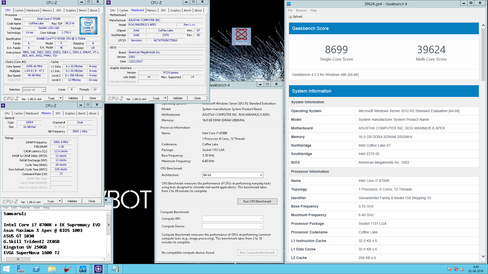Launch PowerShell from the taskbar

pos(36,269)
